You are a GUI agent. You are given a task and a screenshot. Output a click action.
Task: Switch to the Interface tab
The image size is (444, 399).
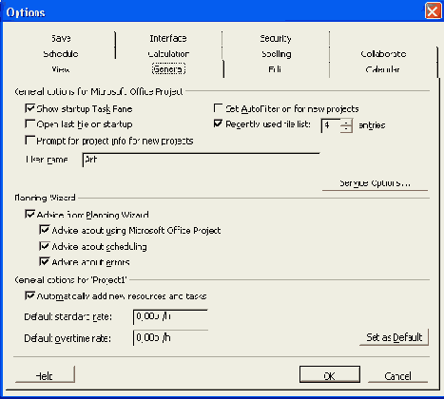[x=168, y=39]
